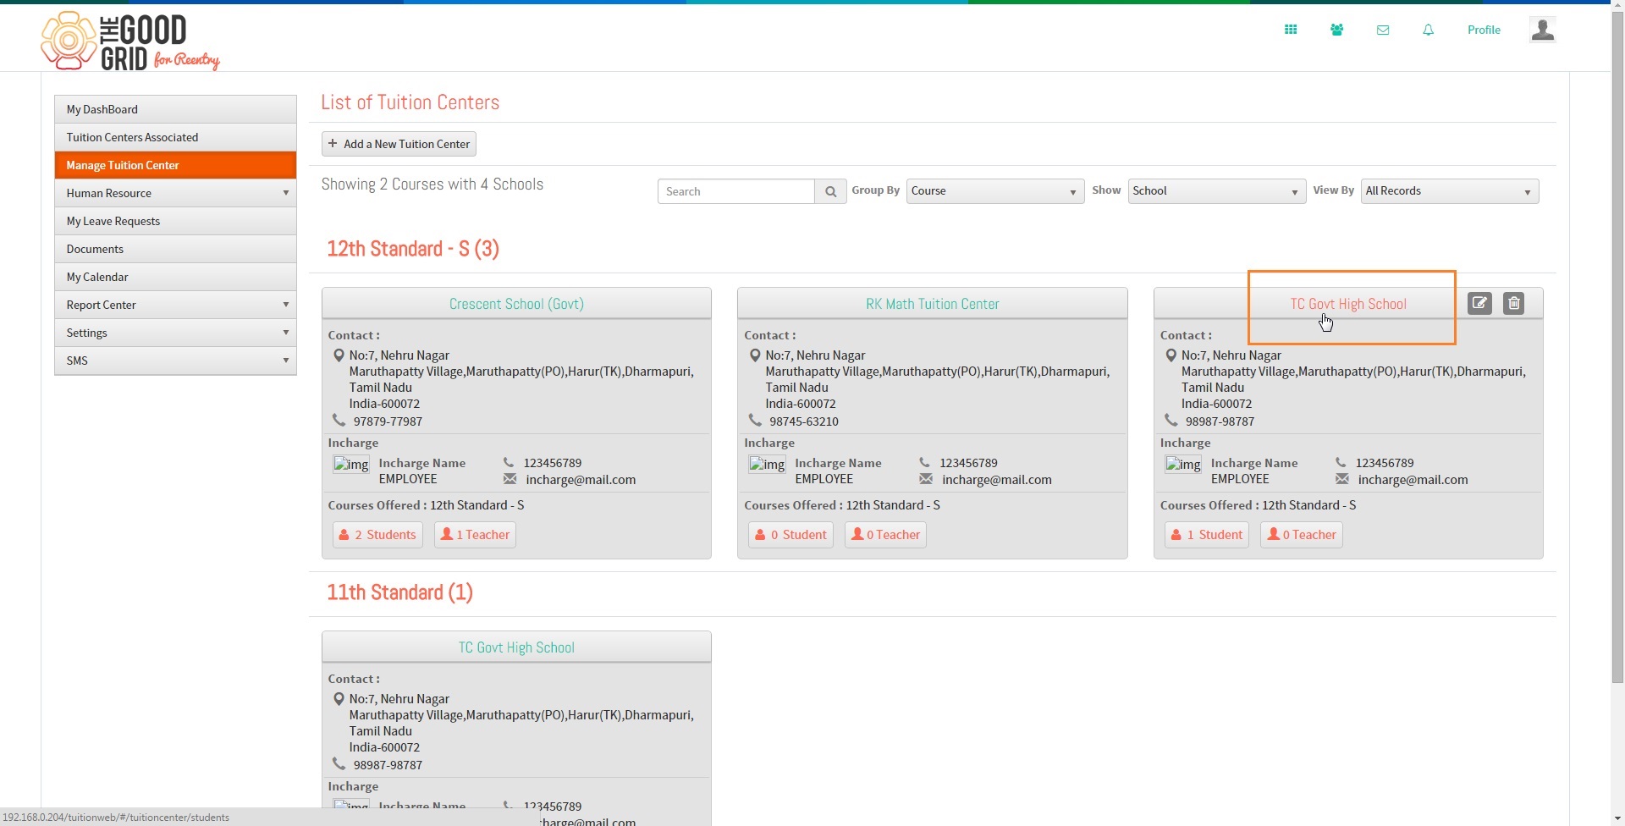Click location pin in RK Math card
Image resolution: width=1625 pixels, height=826 pixels.
click(x=755, y=355)
